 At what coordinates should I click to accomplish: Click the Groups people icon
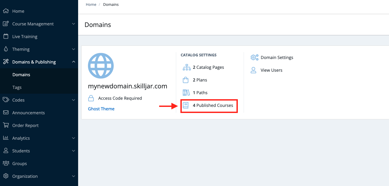point(6,164)
